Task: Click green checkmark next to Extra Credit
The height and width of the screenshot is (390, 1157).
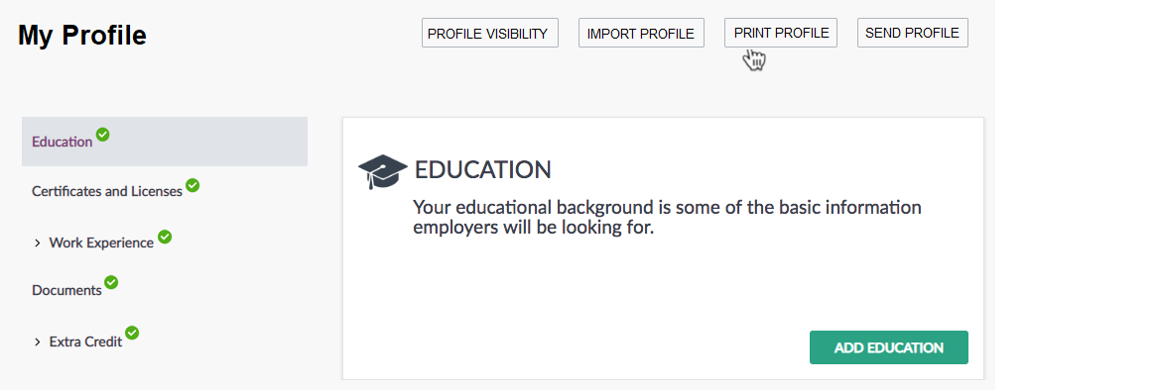Action: 132,334
